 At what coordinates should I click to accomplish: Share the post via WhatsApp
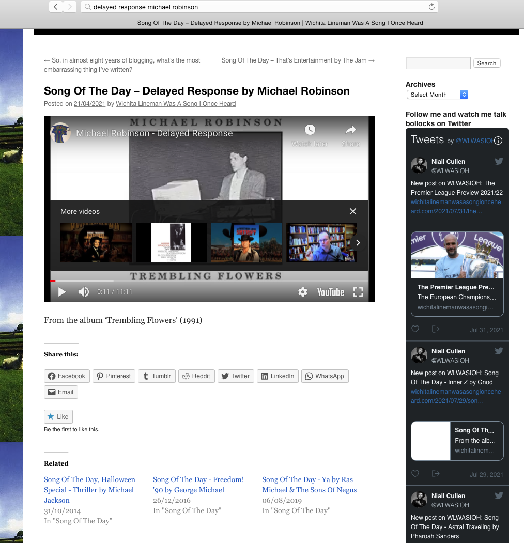click(x=325, y=376)
